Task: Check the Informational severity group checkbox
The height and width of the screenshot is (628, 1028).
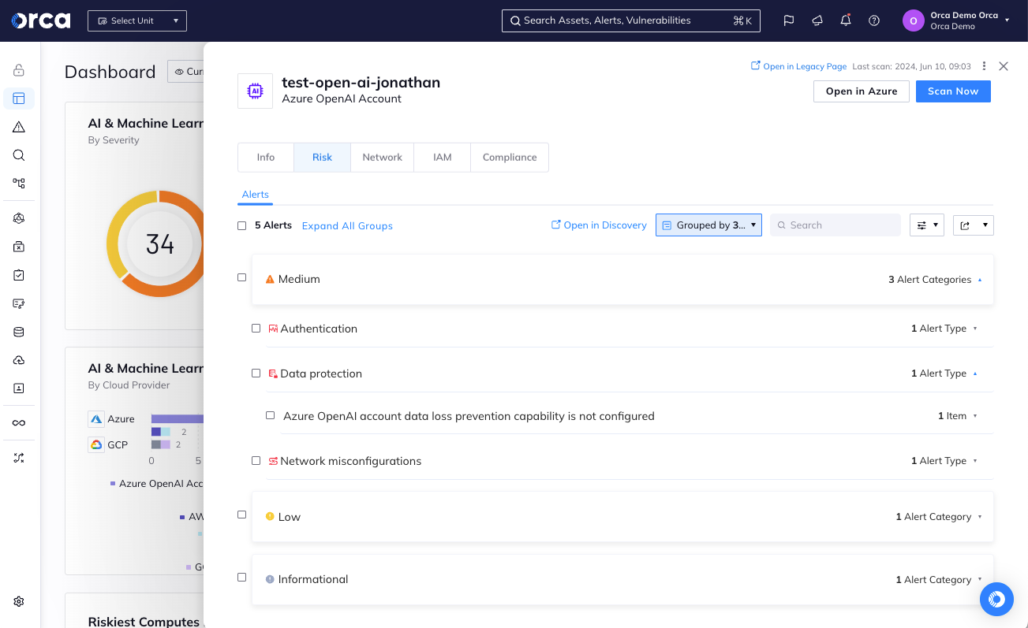Action: [x=242, y=578]
